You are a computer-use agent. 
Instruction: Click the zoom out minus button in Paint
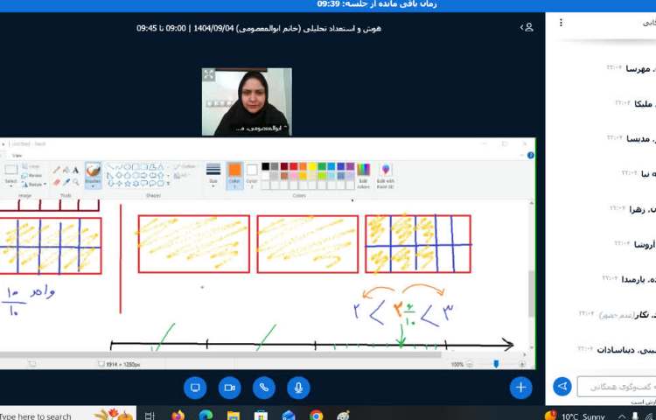(470, 364)
